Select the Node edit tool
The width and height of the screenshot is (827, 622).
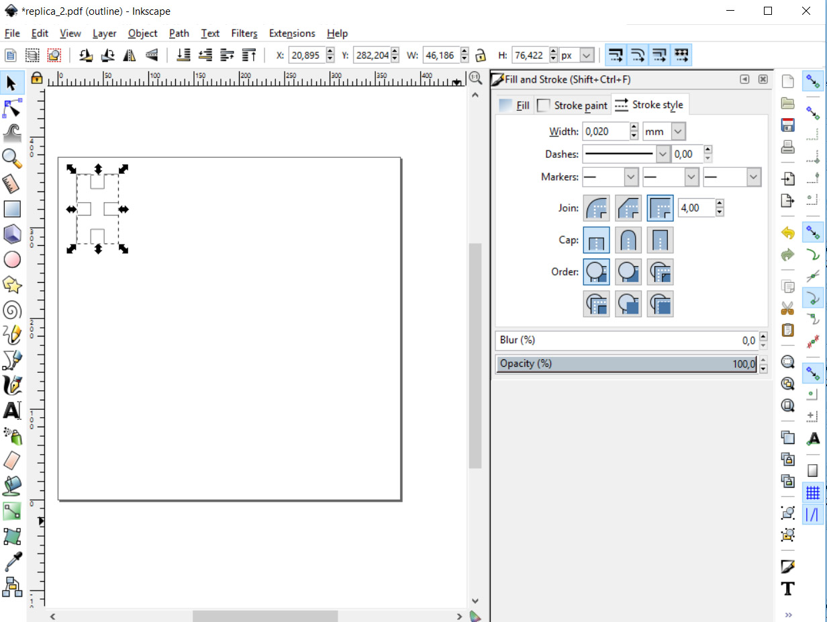[12, 107]
